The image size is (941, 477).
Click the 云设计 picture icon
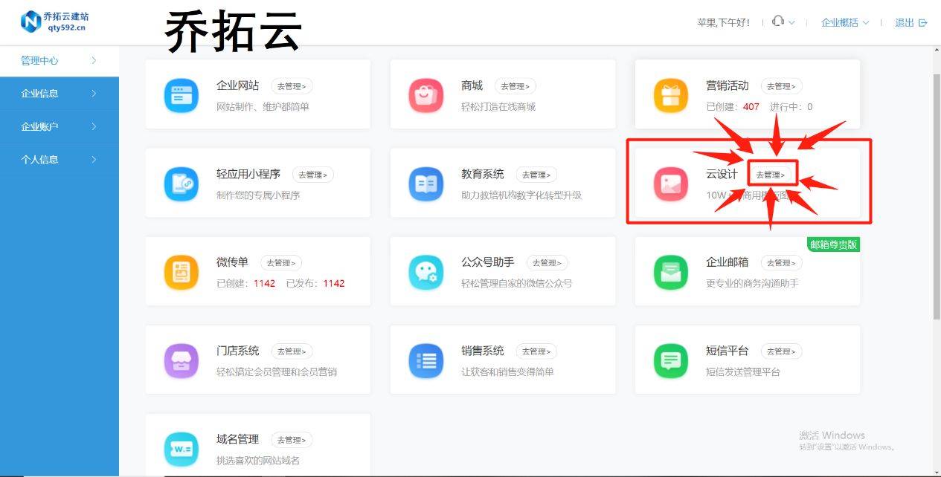[x=671, y=184]
